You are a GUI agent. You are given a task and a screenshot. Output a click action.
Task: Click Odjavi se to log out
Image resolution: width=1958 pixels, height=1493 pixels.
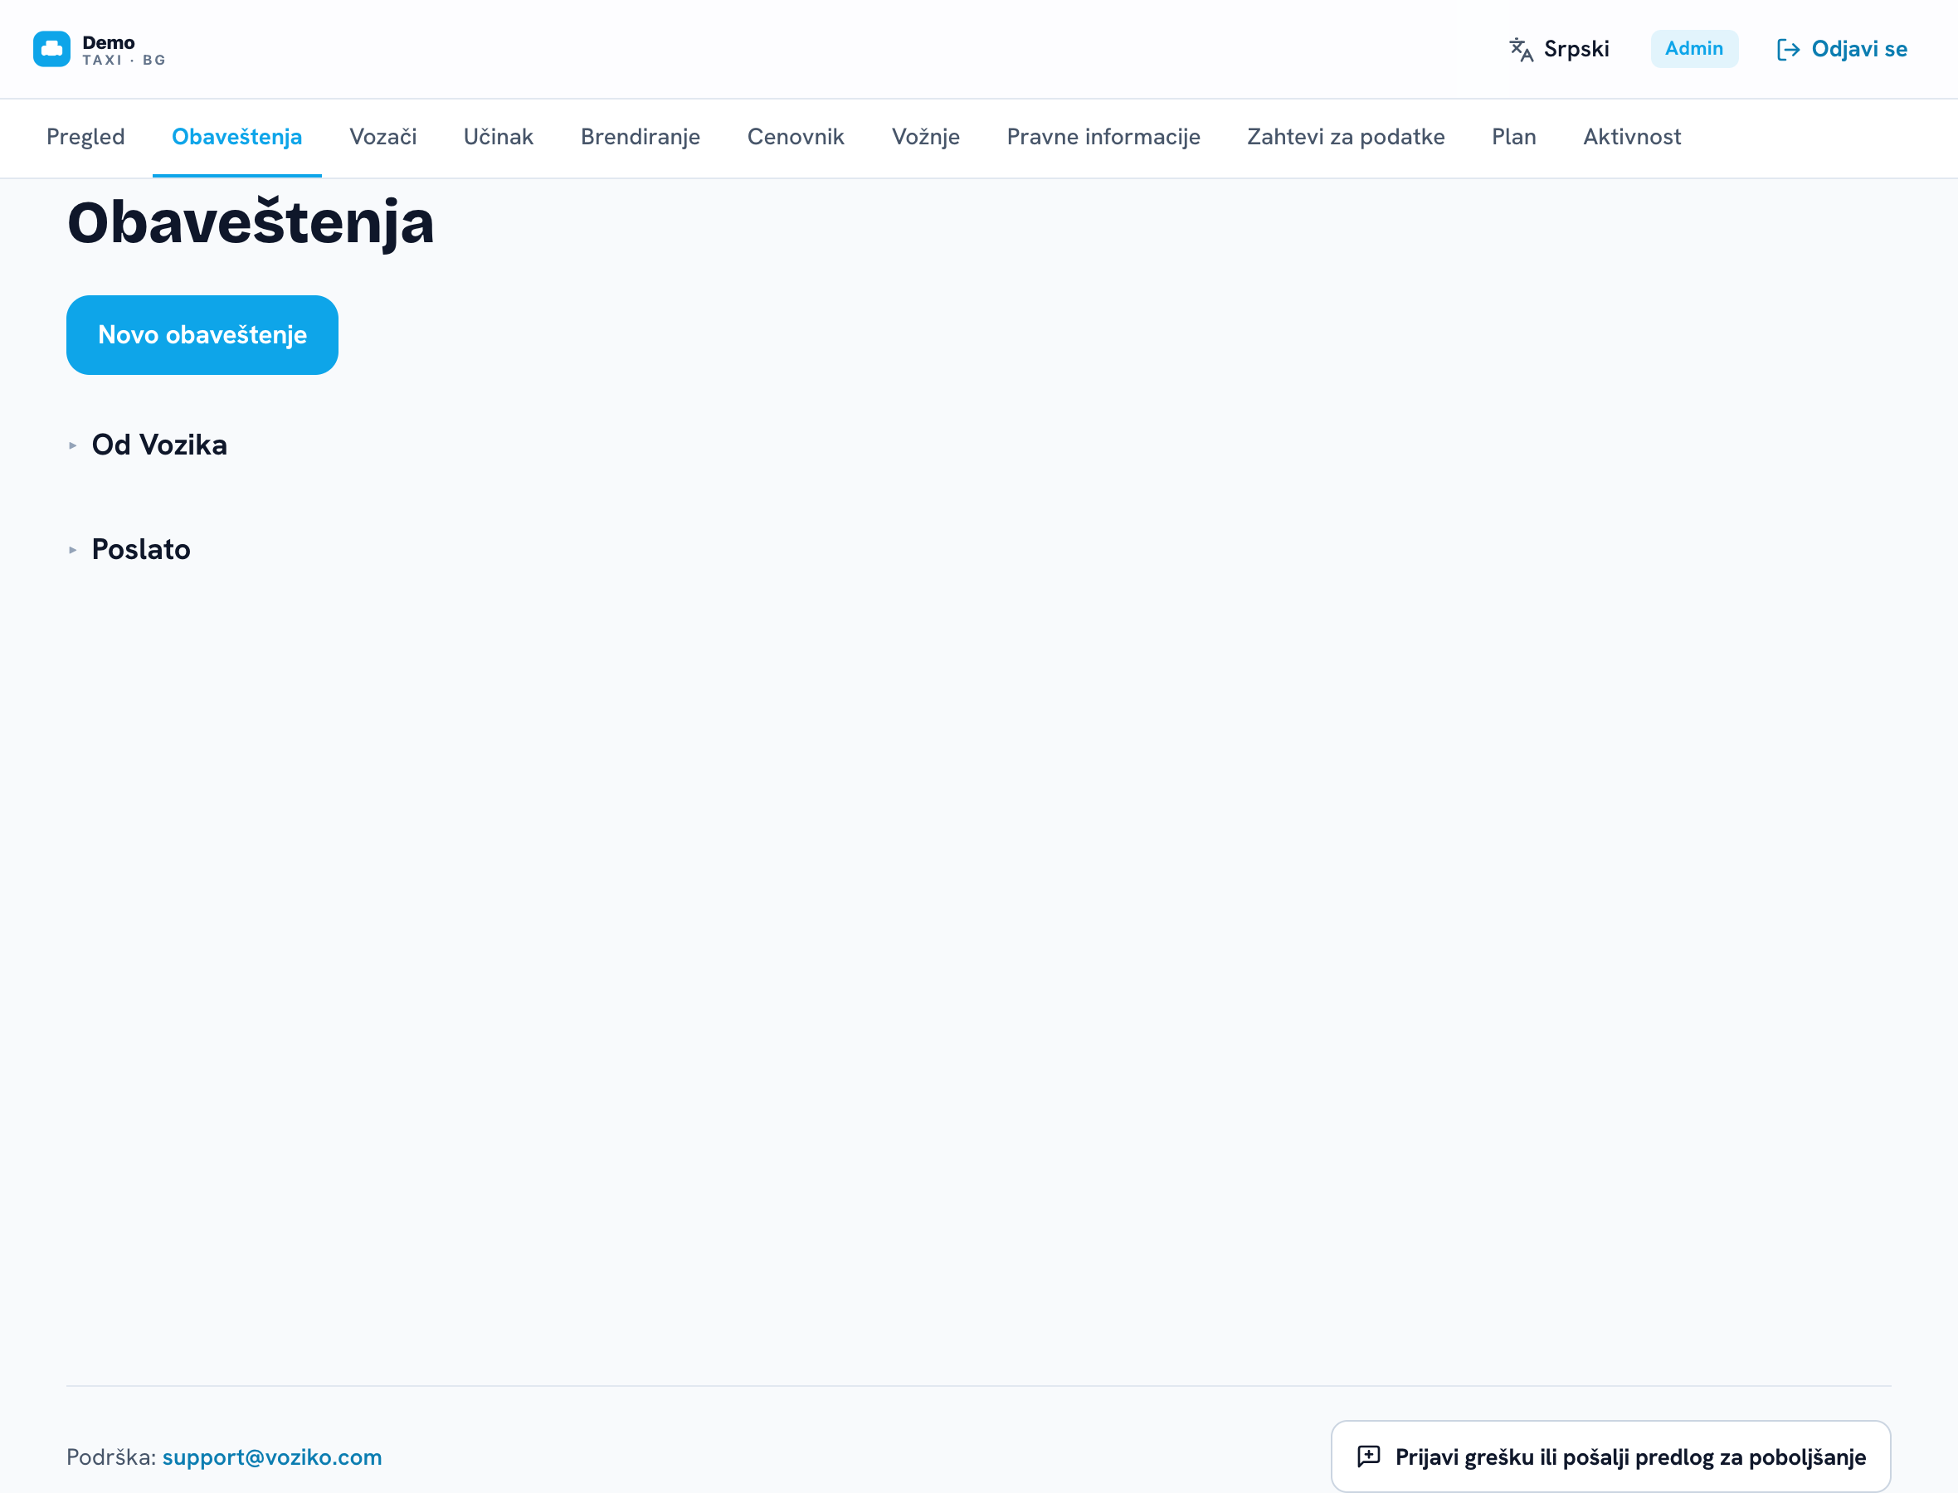1842,49
